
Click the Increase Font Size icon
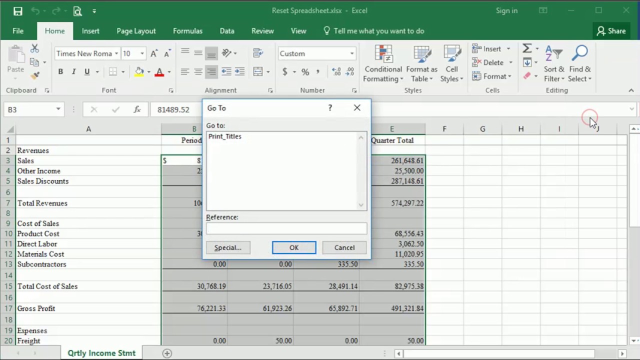pyautogui.click(x=154, y=53)
